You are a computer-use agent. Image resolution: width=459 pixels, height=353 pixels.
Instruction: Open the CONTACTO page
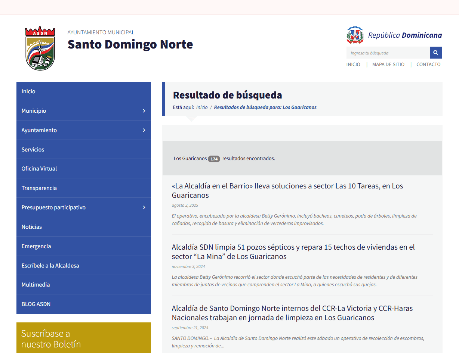(428, 64)
